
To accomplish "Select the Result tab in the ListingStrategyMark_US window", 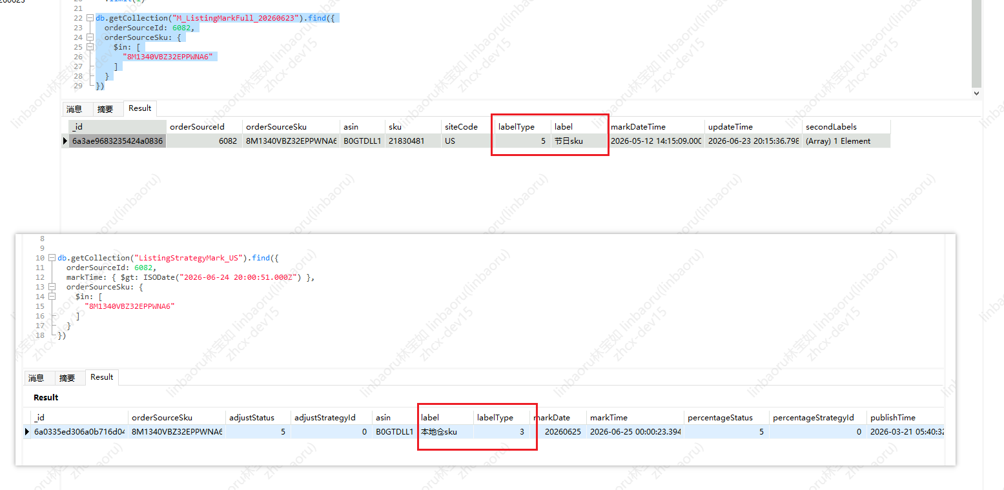I will (x=102, y=377).
